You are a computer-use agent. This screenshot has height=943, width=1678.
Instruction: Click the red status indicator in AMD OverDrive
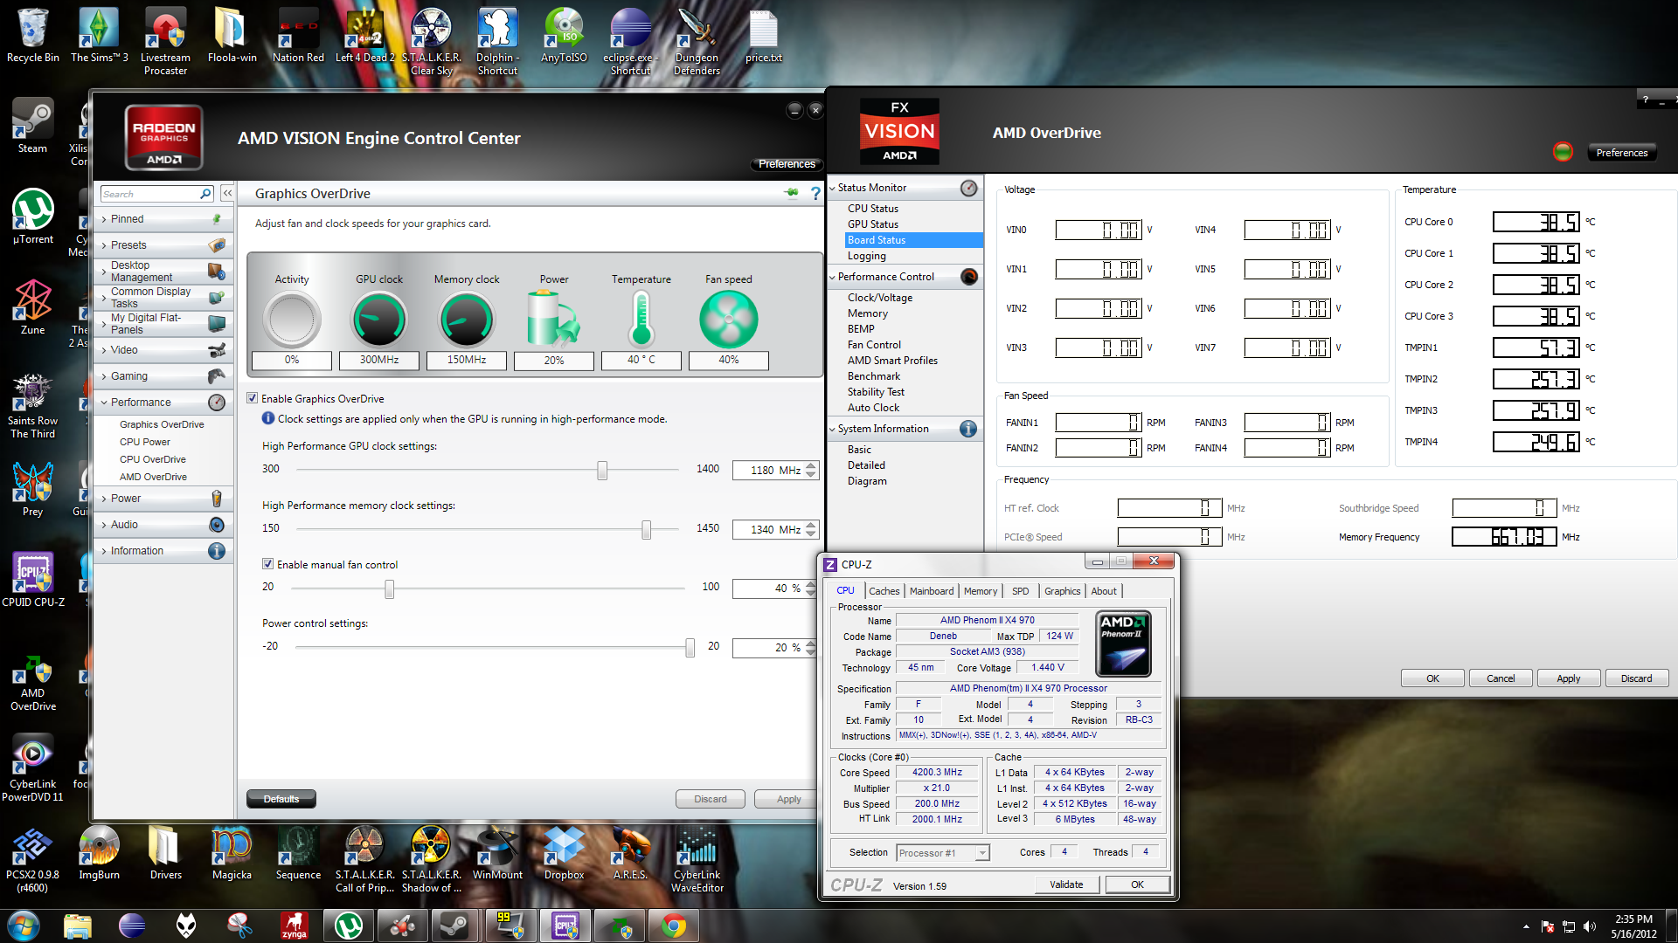1563,152
